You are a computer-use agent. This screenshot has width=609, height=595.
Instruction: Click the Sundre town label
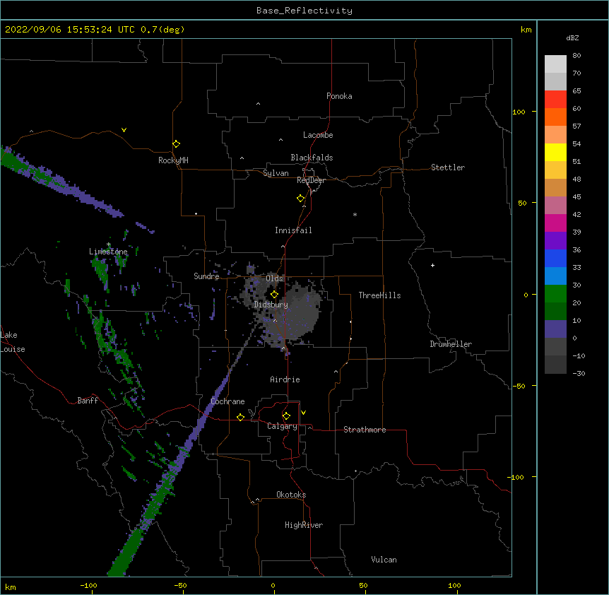(x=206, y=276)
